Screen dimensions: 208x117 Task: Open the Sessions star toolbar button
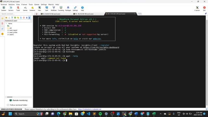pyautogui.click(x=32, y=9)
